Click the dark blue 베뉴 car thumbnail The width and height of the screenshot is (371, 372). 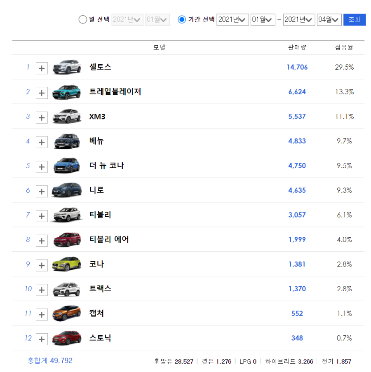[67, 141]
